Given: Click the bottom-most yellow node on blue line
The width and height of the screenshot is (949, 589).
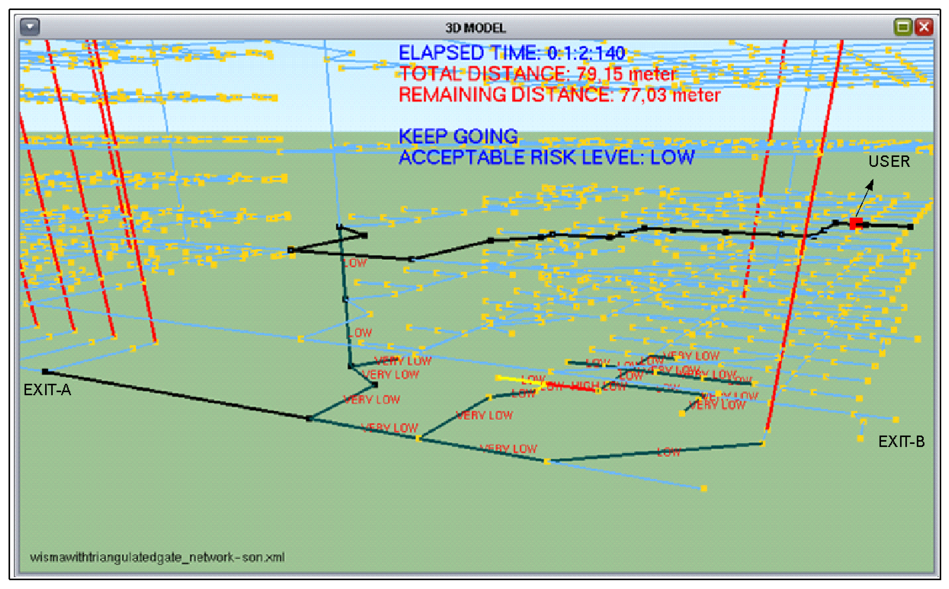Looking at the screenshot, I should click(704, 488).
